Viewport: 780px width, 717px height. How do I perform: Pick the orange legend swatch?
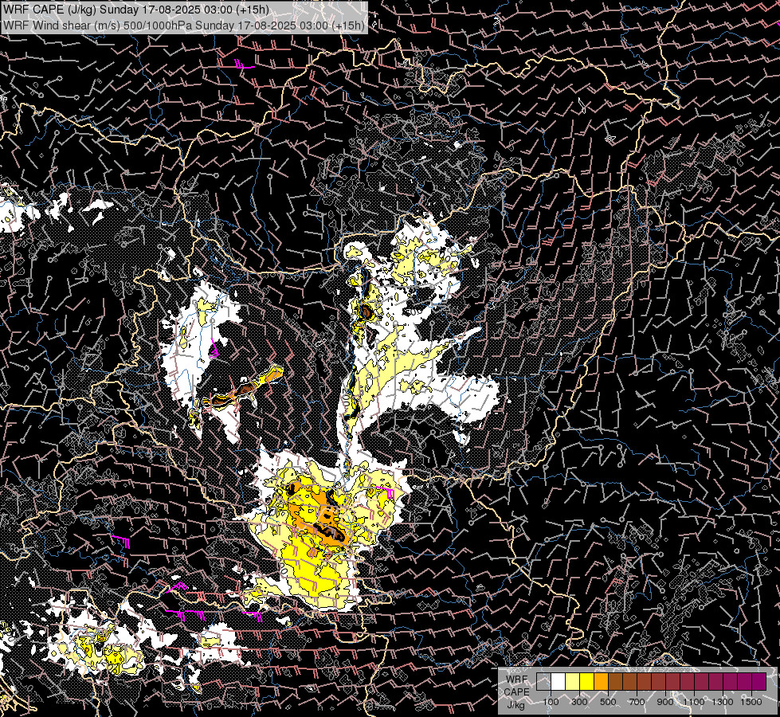(x=601, y=681)
